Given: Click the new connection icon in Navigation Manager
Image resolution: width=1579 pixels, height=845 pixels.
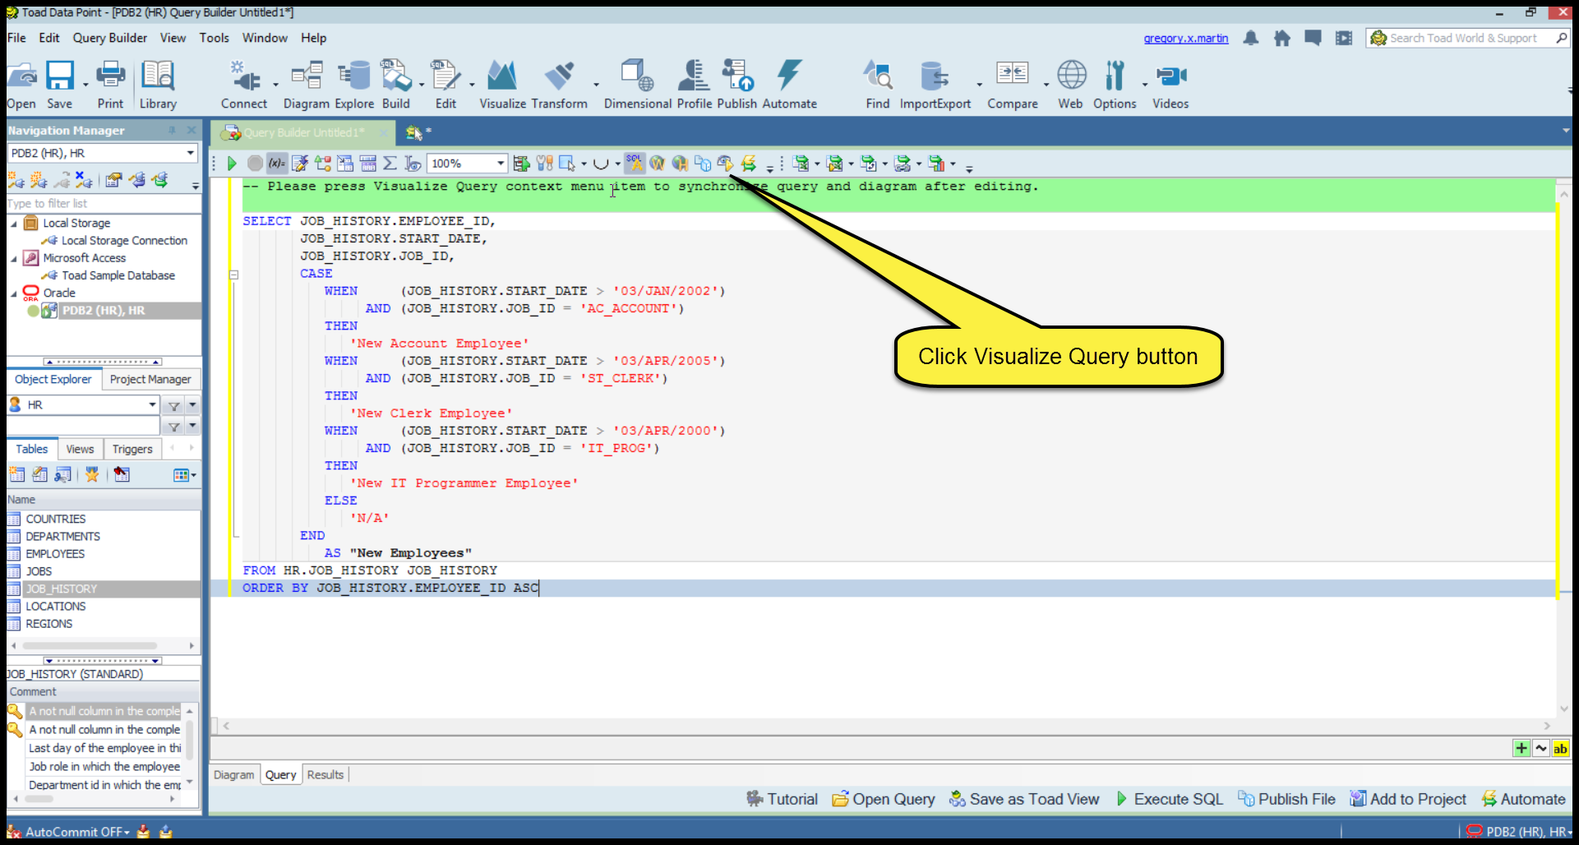Looking at the screenshot, I should (x=16, y=180).
